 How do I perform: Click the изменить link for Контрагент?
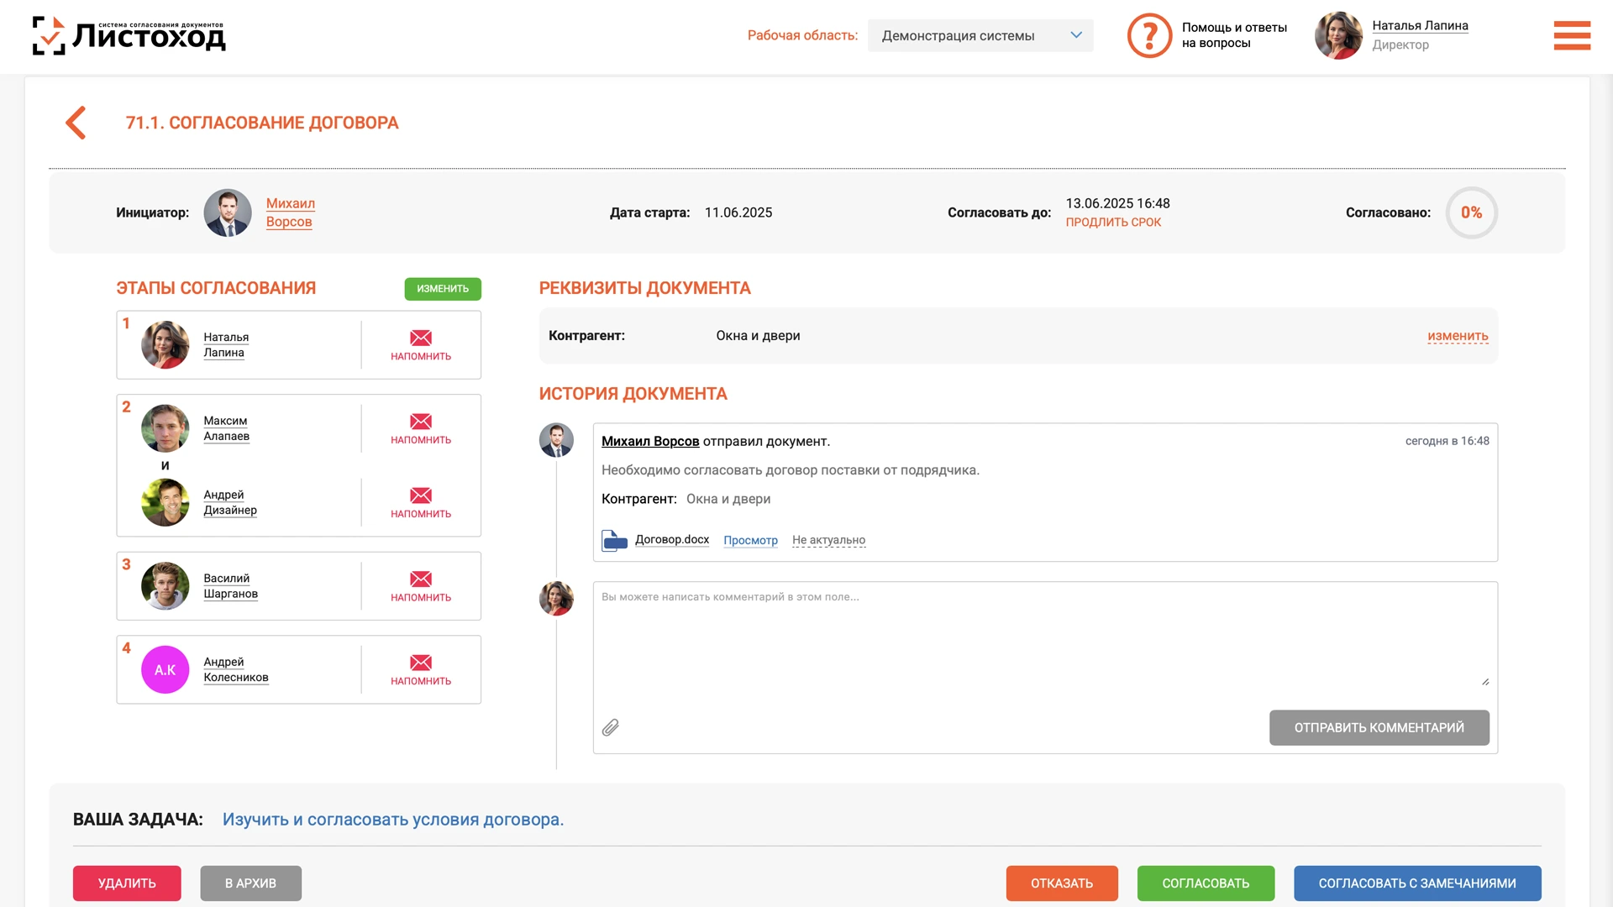coord(1458,336)
